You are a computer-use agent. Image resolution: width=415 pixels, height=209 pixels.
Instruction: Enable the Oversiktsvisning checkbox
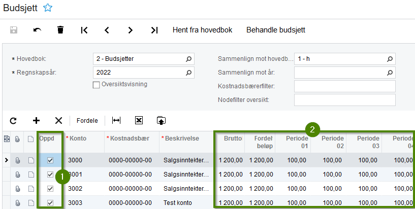tap(96, 85)
